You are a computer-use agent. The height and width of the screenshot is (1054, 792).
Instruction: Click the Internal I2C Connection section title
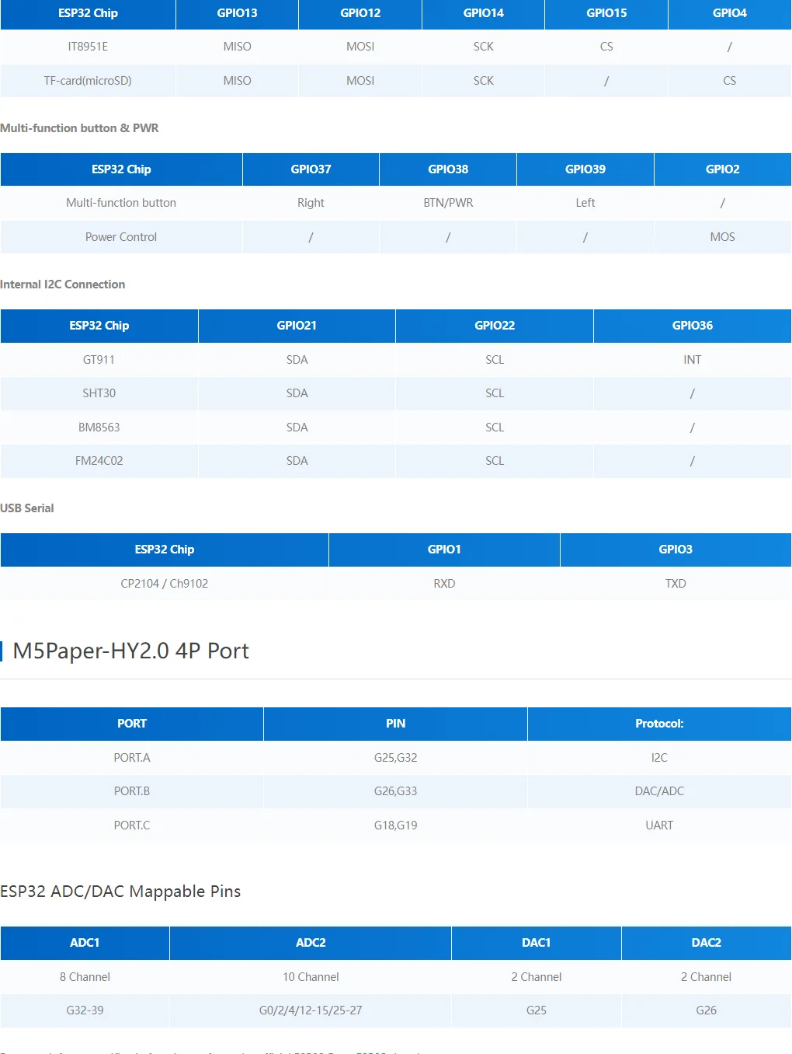(63, 284)
